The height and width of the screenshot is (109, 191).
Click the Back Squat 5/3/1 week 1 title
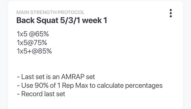[x=62, y=20]
